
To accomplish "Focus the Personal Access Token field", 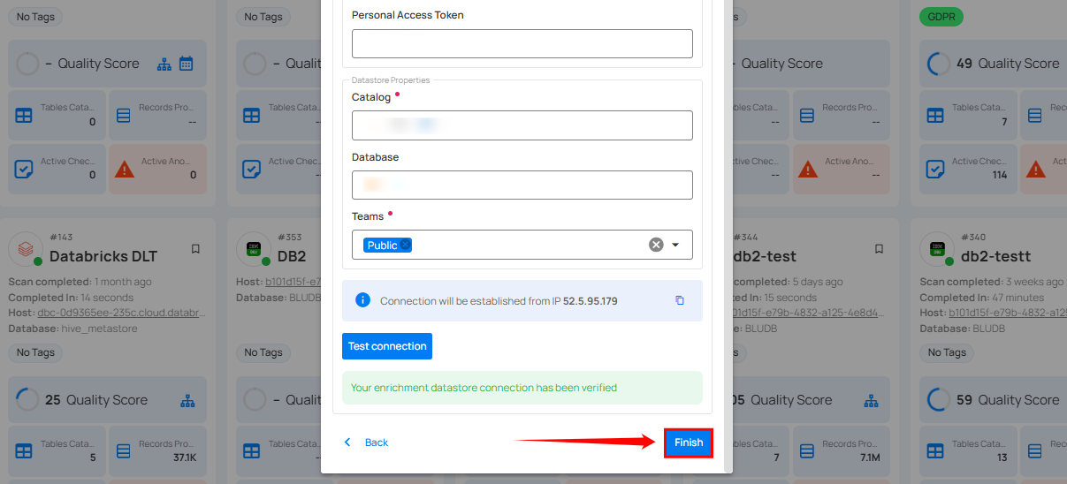I will click(x=522, y=43).
